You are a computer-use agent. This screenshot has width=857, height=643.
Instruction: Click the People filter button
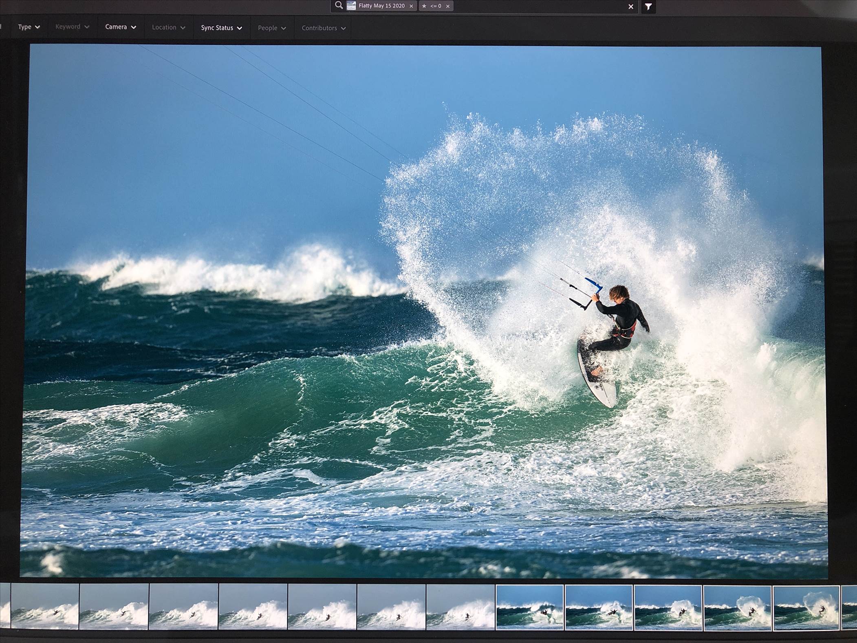pos(271,28)
